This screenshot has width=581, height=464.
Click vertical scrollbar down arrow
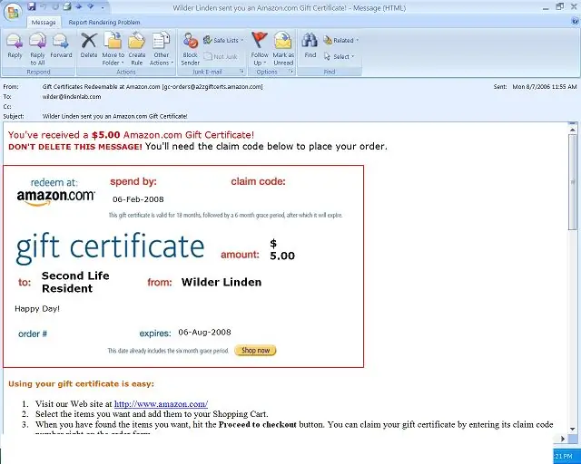click(573, 430)
